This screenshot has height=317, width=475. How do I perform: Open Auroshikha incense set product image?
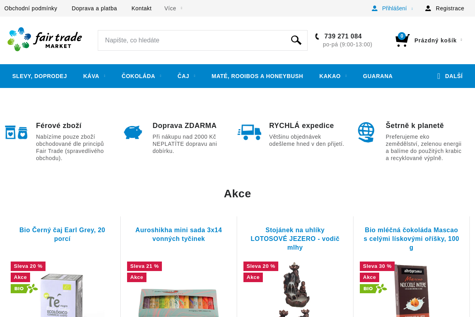179,302
